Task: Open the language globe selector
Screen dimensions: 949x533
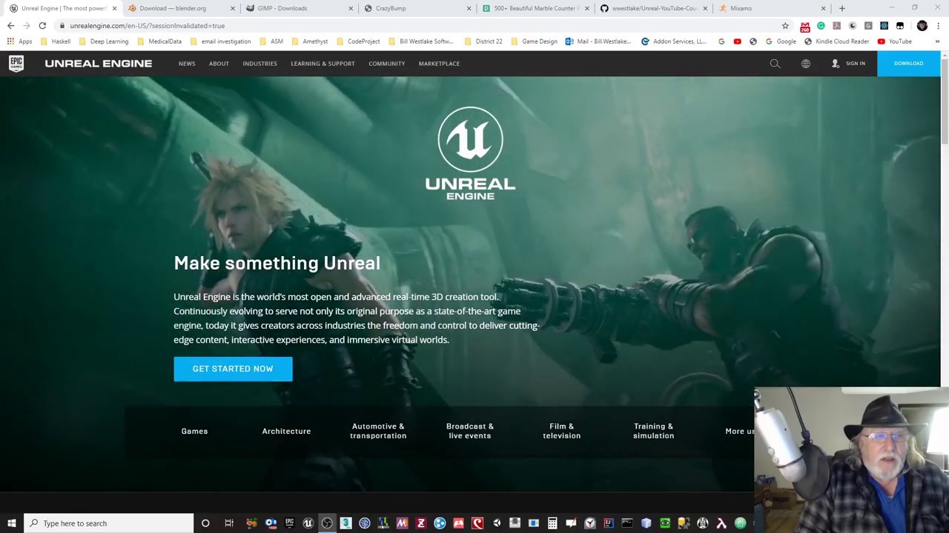Action: tap(806, 64)
